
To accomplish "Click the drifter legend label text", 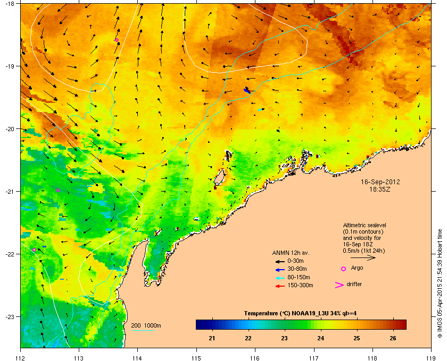I will (x=354, y=284).
